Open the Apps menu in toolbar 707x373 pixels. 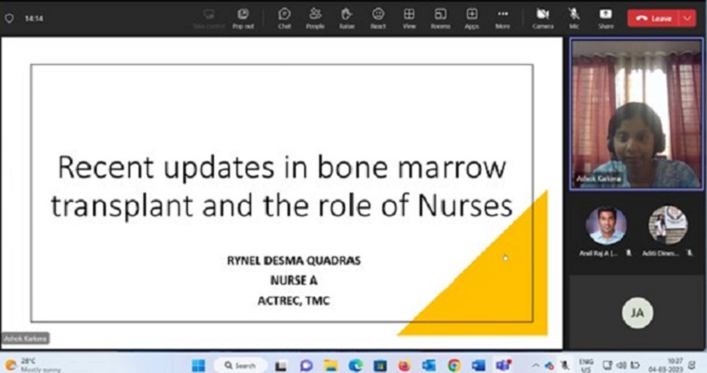tap(472, 17)
